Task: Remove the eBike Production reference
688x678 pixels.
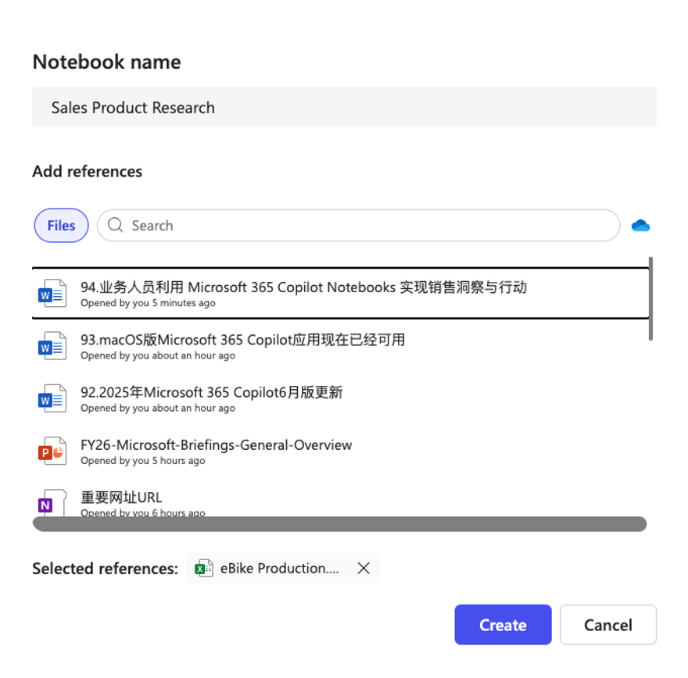Action: [364, 569]
